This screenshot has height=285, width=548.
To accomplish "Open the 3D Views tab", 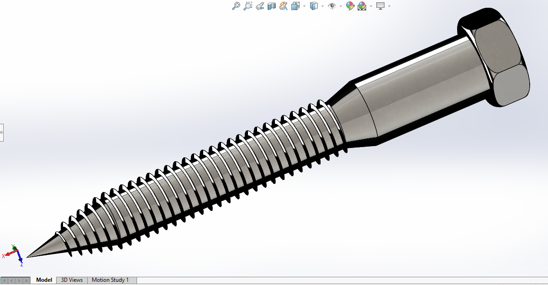I will click(x=72, y=280).
